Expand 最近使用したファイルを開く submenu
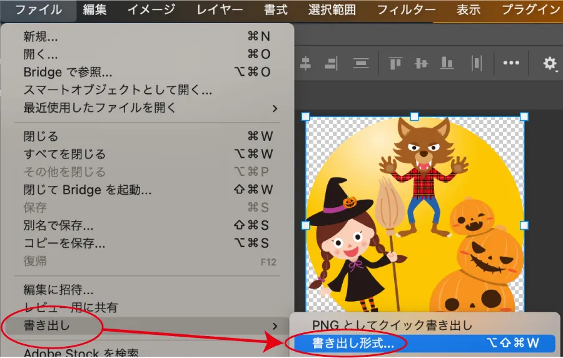 pyautogui.click(x=147, y=108)
